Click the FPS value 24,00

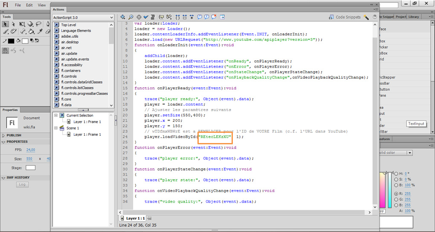[x=31, y=150]
